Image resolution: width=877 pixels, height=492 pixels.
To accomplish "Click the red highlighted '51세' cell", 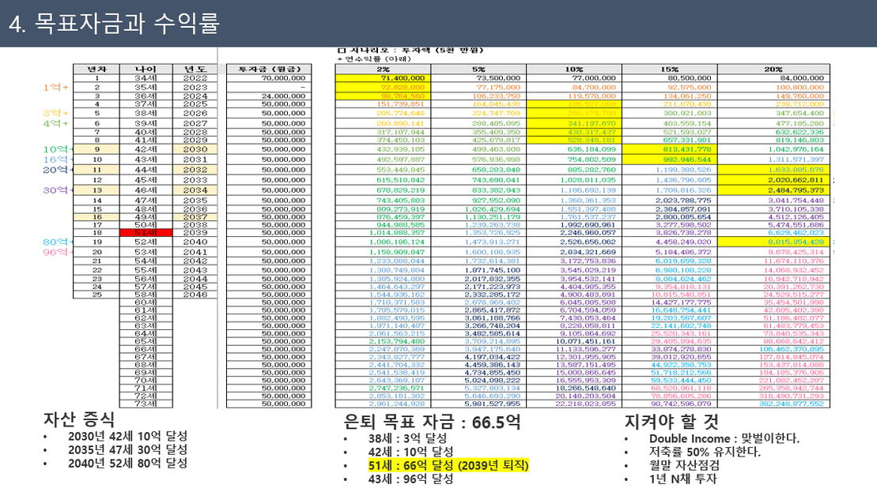I will tap(146, 233).
